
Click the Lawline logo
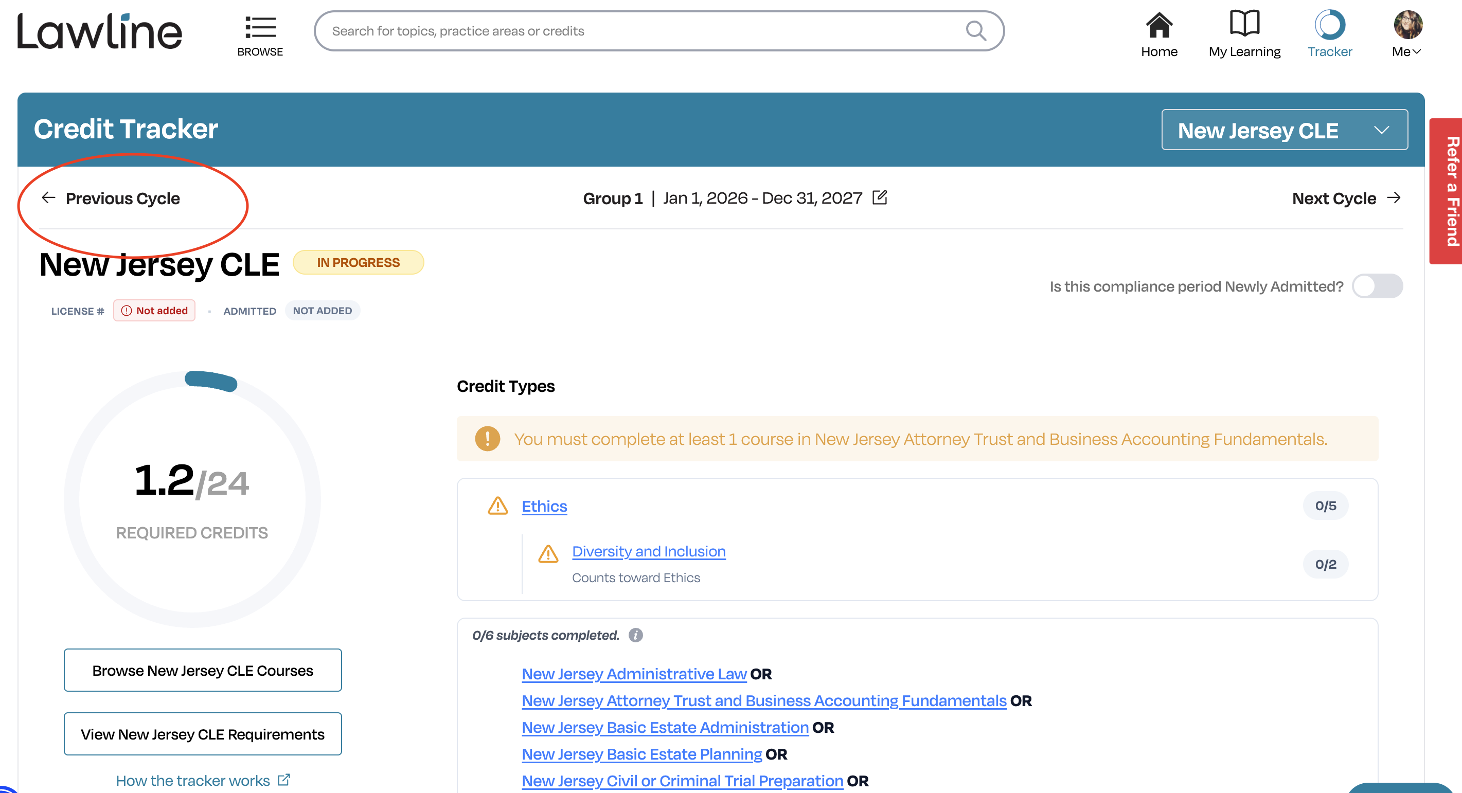tap(99, 31)
